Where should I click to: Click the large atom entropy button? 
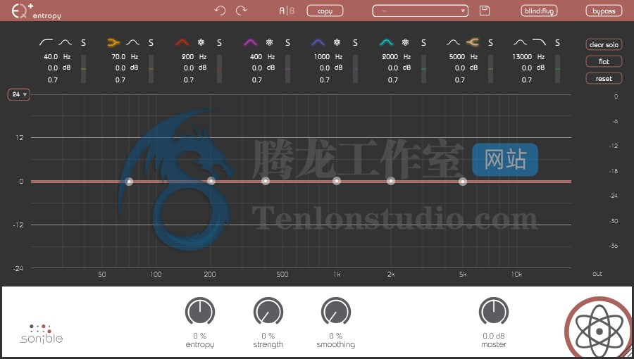click(x=599, y=331)
